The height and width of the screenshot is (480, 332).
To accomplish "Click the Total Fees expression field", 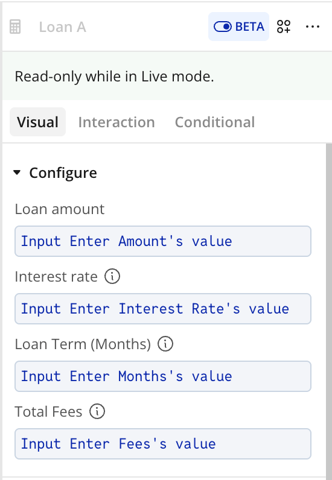I will coord(163,444).
